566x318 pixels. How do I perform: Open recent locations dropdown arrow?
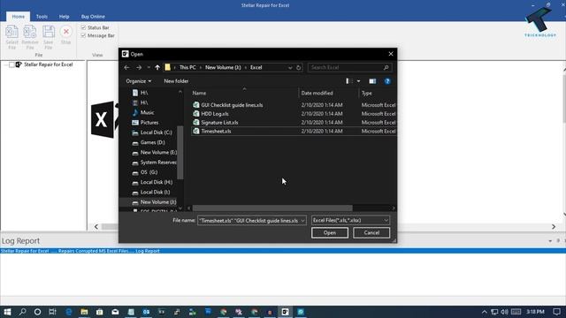[149, 67]
